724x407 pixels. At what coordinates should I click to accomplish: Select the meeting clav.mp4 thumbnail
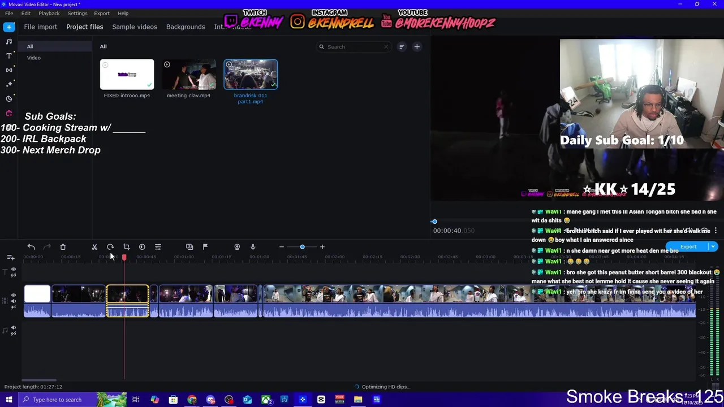[189, 75]
